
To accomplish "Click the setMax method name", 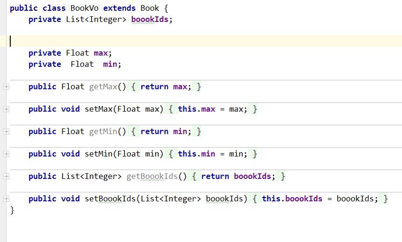I will (99, 109).
